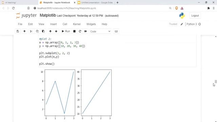Click the right straight-line subplot output
Image resolution: width=217 pixels, height=122 pixels.
(96, 93)
